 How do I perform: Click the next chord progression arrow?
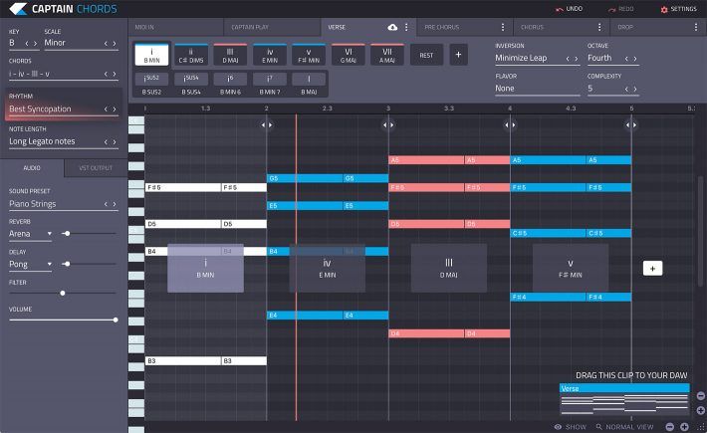point(115,74)
